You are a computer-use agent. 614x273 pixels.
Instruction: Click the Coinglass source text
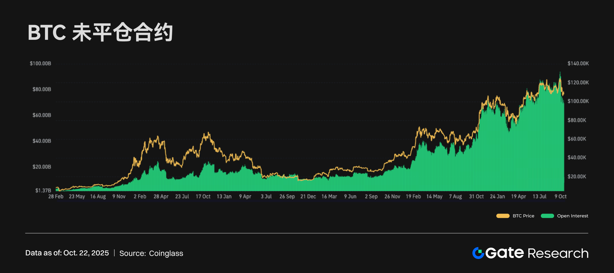tap(166, 253)
